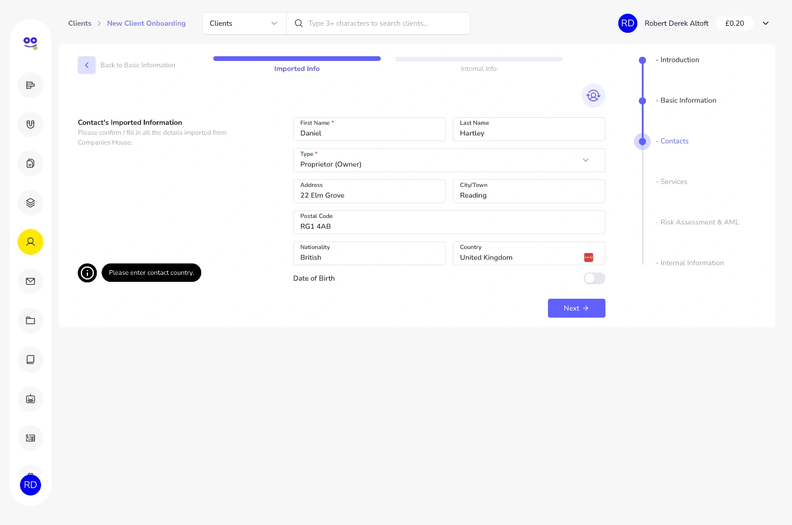
Task: Click the info icon beside the country hint
Action: pos(87,272)
